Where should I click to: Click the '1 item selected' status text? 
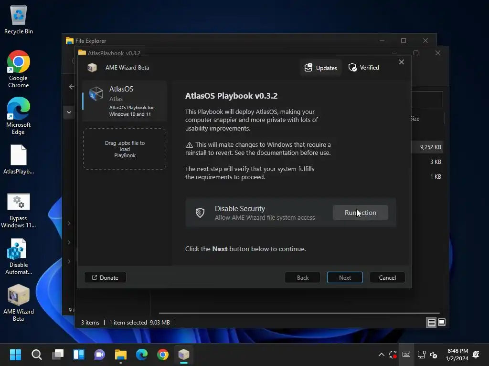128,323
